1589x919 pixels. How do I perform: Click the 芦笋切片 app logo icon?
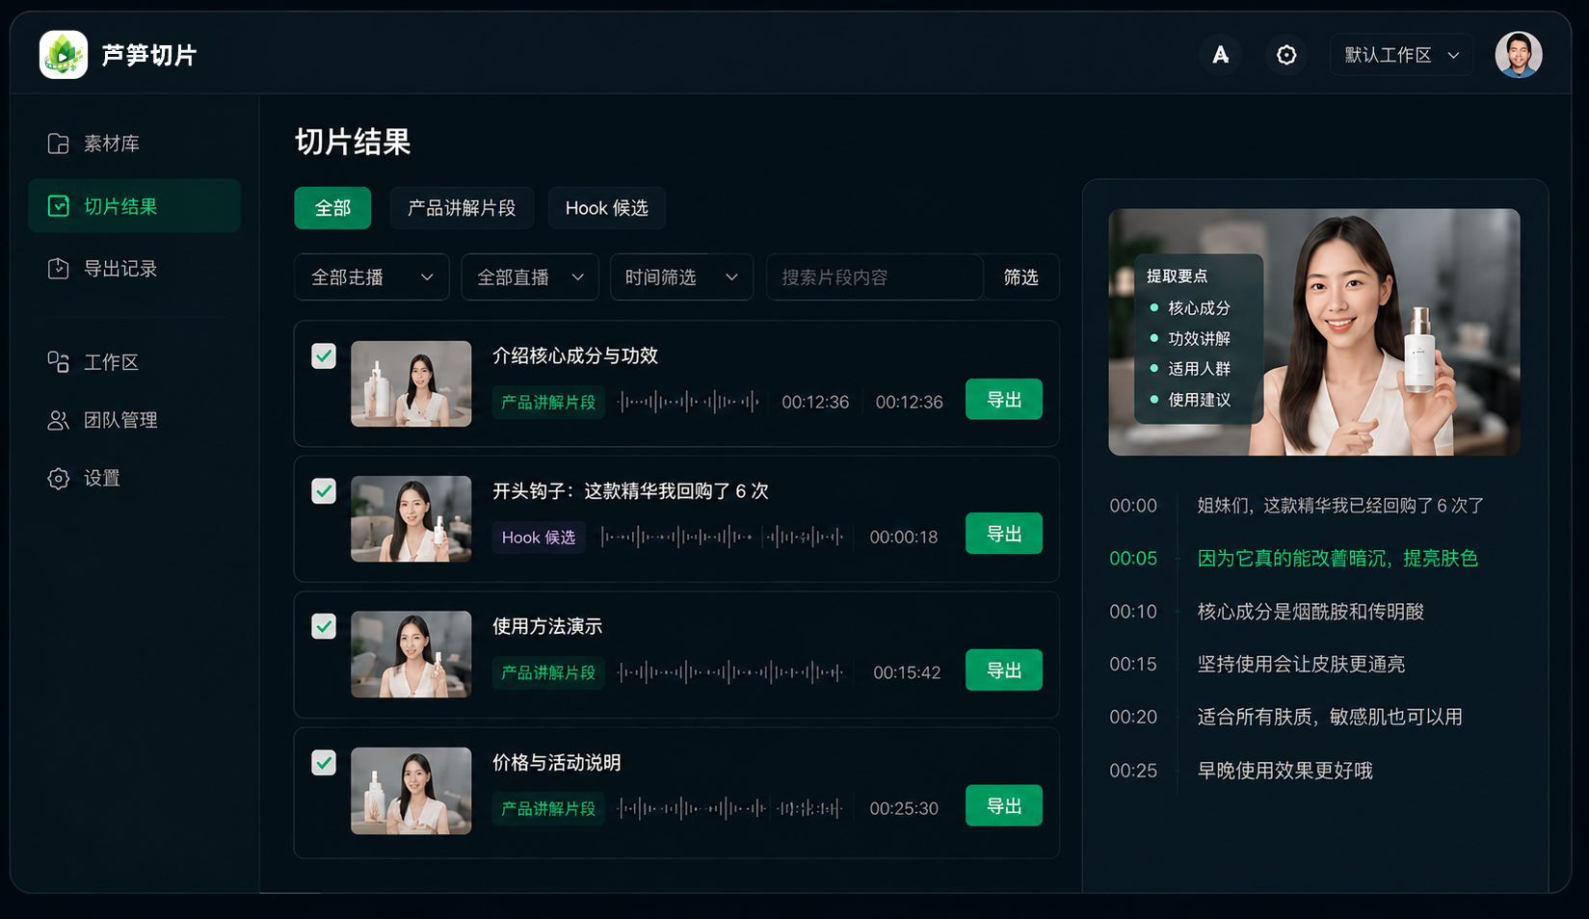click(x=64, y=55)
